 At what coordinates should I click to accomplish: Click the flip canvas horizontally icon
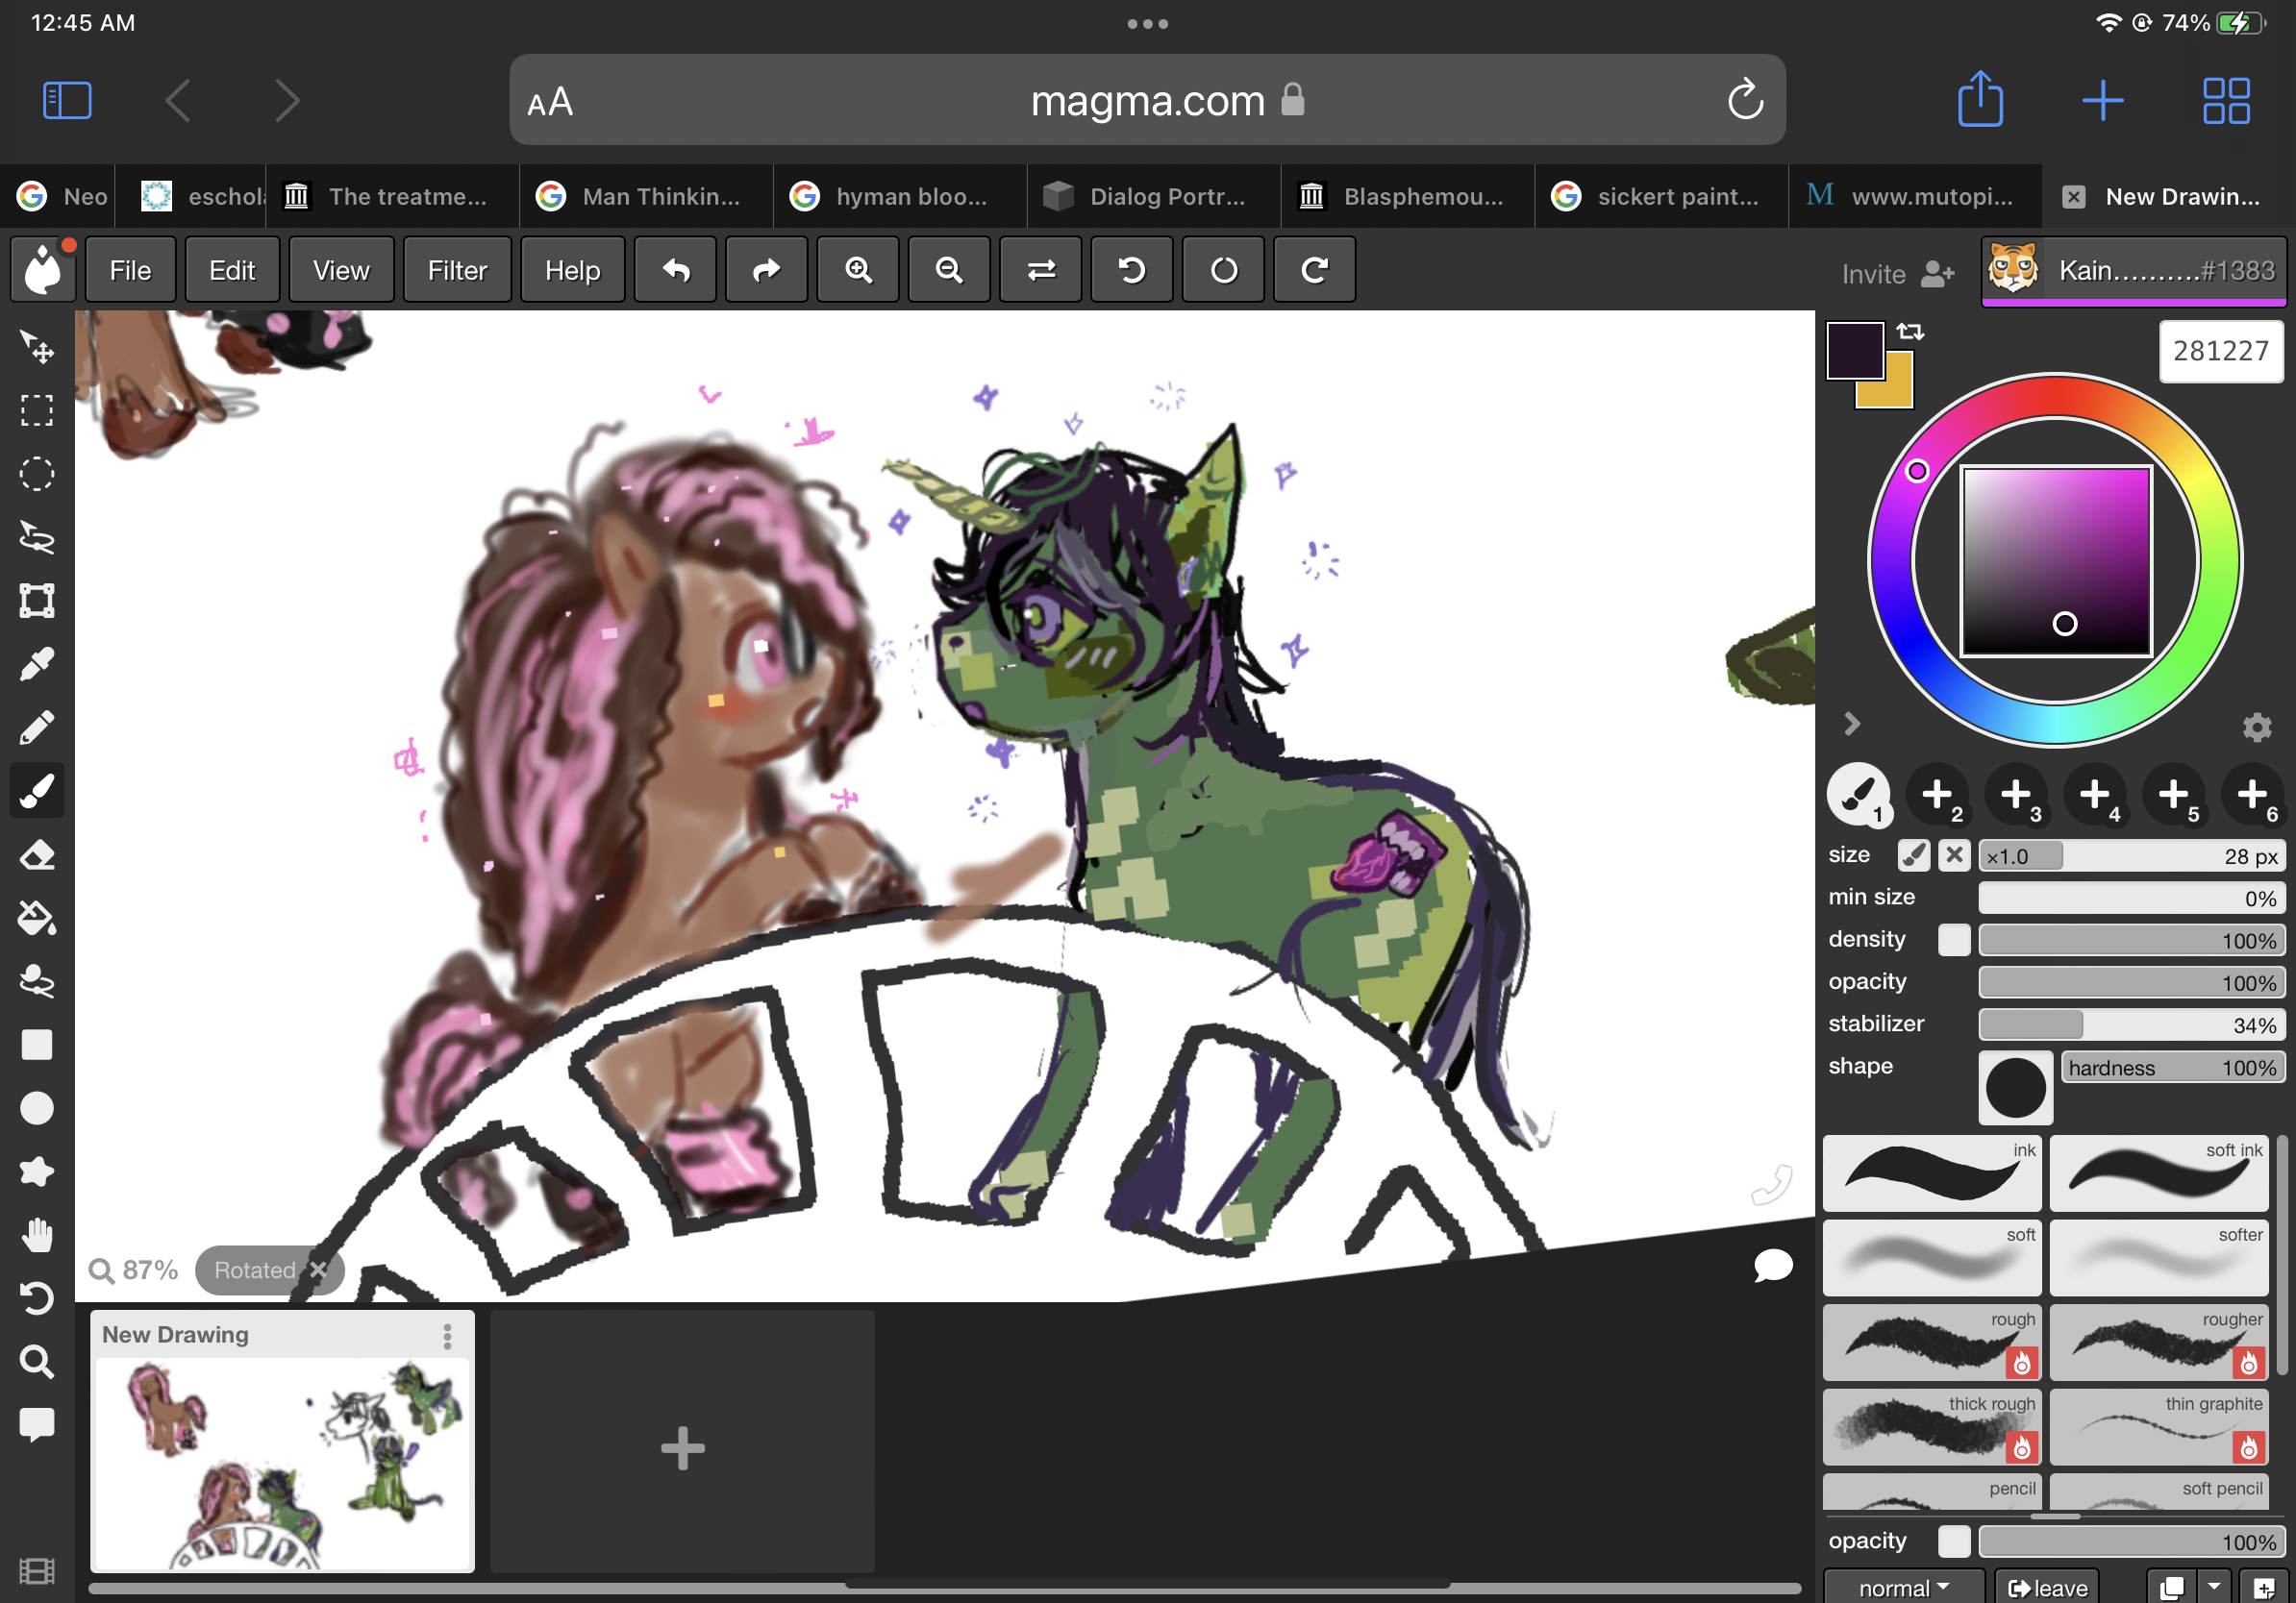pyautogui.click(x=1041, y=270)
